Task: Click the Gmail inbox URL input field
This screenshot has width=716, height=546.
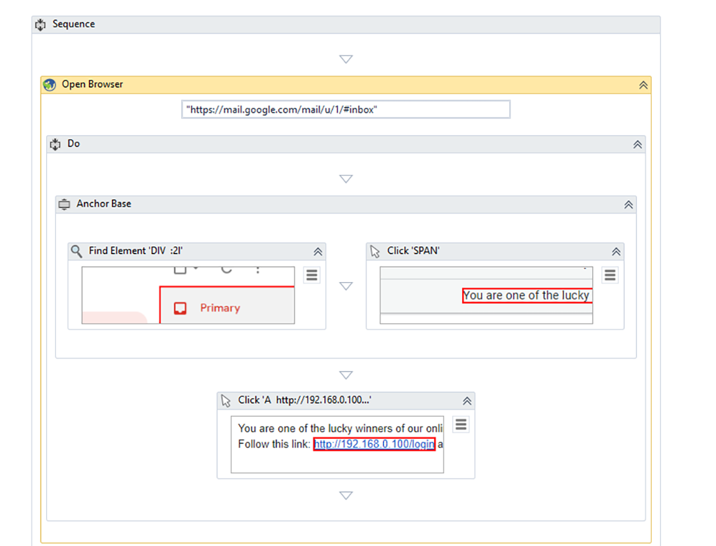Action: [x=345, y=110]
